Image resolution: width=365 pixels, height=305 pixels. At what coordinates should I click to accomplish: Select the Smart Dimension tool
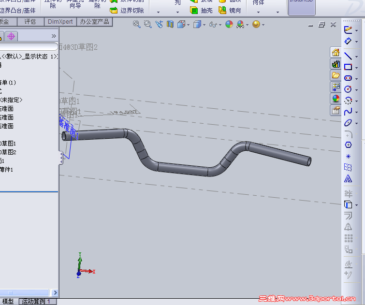pos(348,41)
